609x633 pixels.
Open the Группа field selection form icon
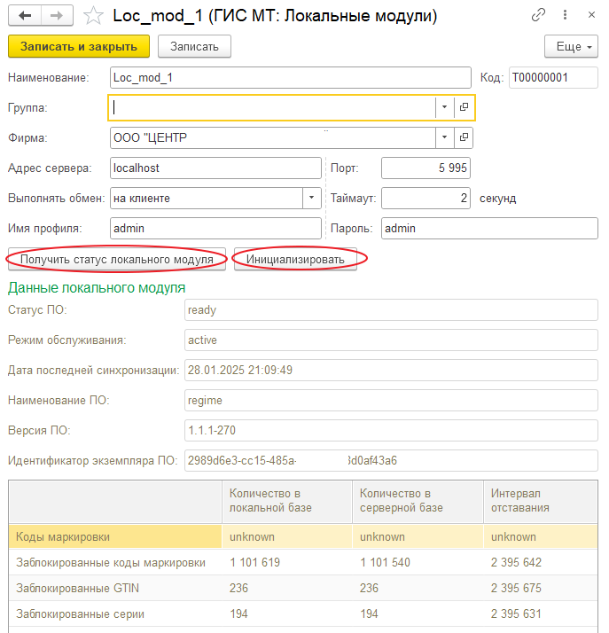coord(463,107)
